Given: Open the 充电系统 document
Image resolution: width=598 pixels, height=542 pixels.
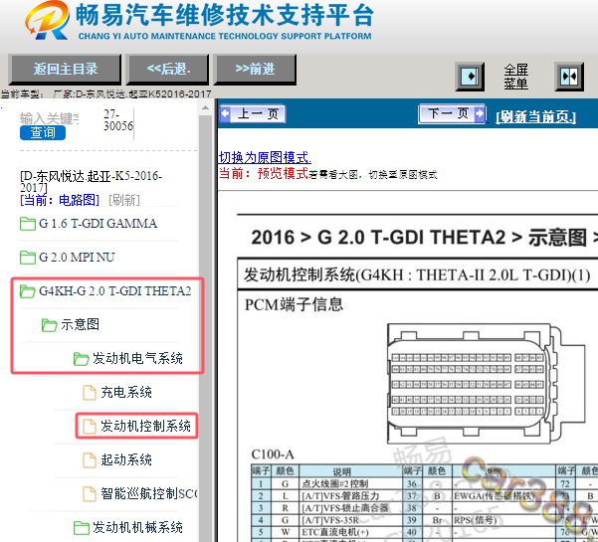Looking at the screenshot, I should coord(126,392).
